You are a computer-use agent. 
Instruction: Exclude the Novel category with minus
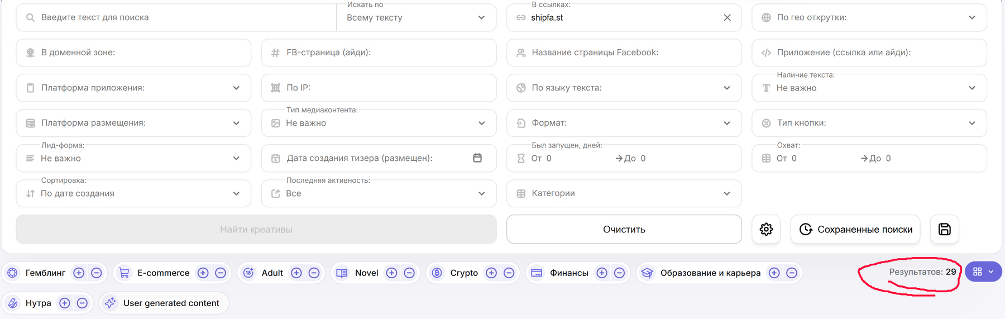point(409,273)
